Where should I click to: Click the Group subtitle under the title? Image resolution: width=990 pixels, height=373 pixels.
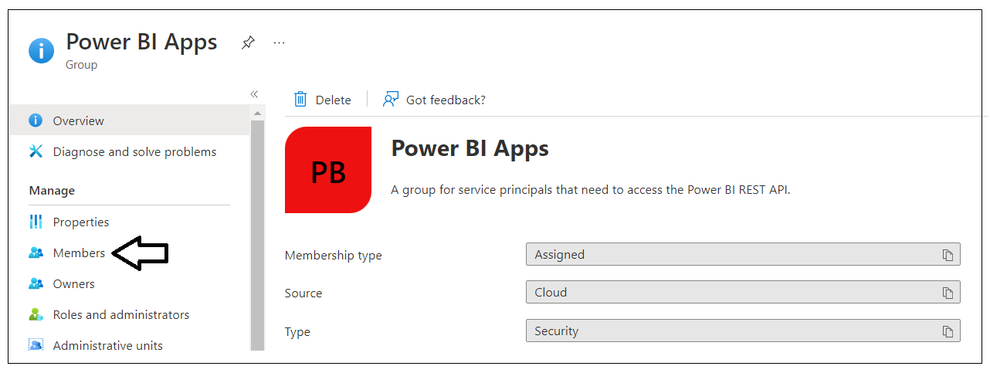tap(81, 65)
